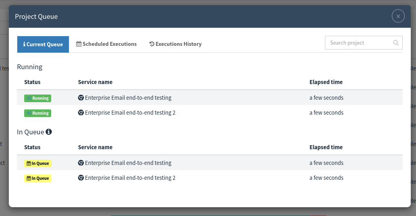The width and height of the screenshot is (416, 216).
Task: Click Elapsed time header in Running table
Action: pos(326,82)
